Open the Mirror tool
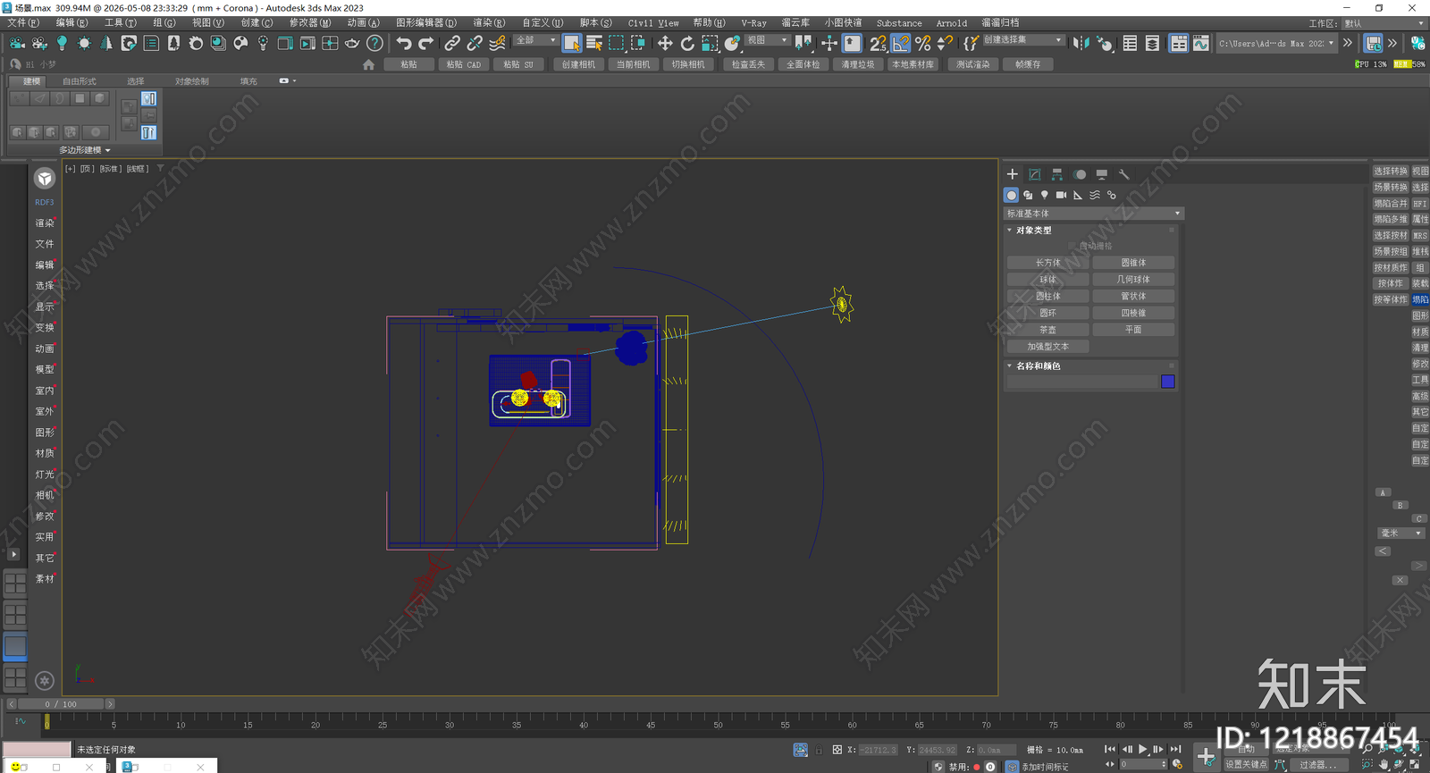Screen dimensions: 1430x773 click(x=1081, y=43)
